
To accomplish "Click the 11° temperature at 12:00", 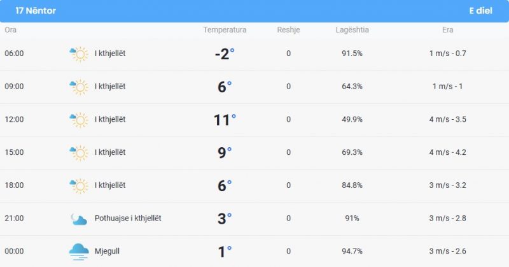I will pyautogui.click(x=225, y=120).
